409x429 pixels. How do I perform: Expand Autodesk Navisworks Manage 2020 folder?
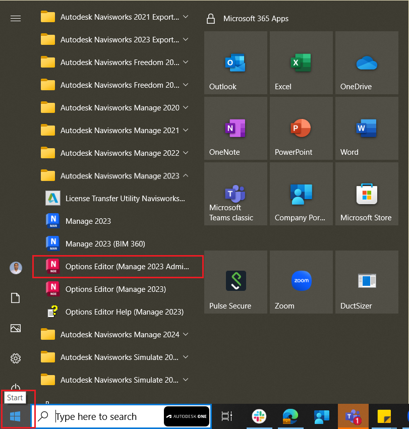coord(114,108)
